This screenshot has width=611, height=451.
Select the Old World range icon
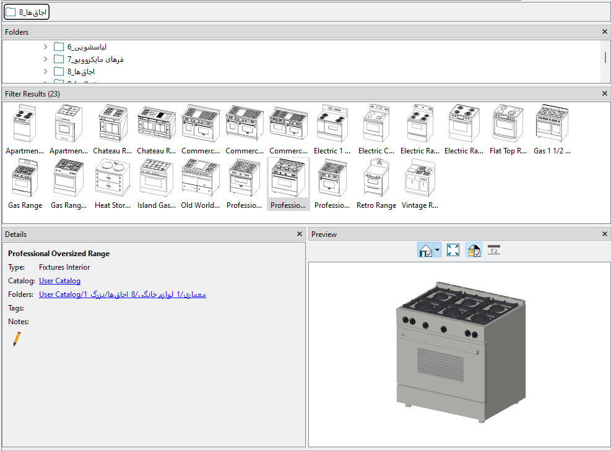(x=201, y=184)
